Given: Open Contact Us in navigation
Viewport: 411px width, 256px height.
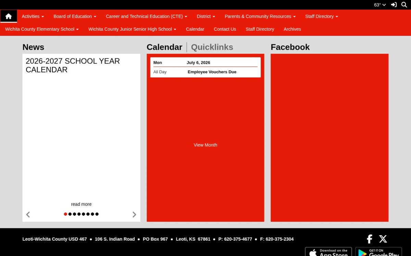Looking at the screenshot, I should 225,29.
